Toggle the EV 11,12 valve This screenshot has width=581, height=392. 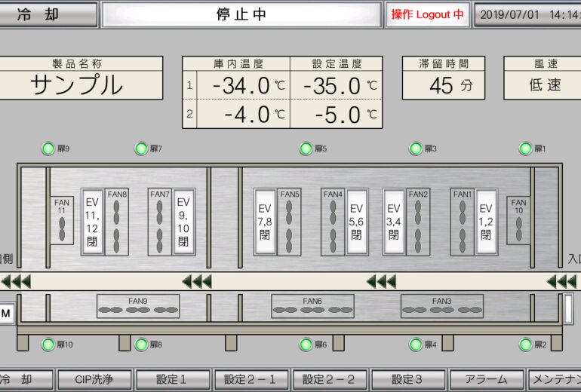tap(92, 221)
